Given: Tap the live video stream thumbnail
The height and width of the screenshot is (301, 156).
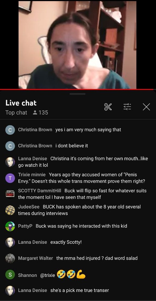Looking at the screenshot, I should [x=77, y=45].
